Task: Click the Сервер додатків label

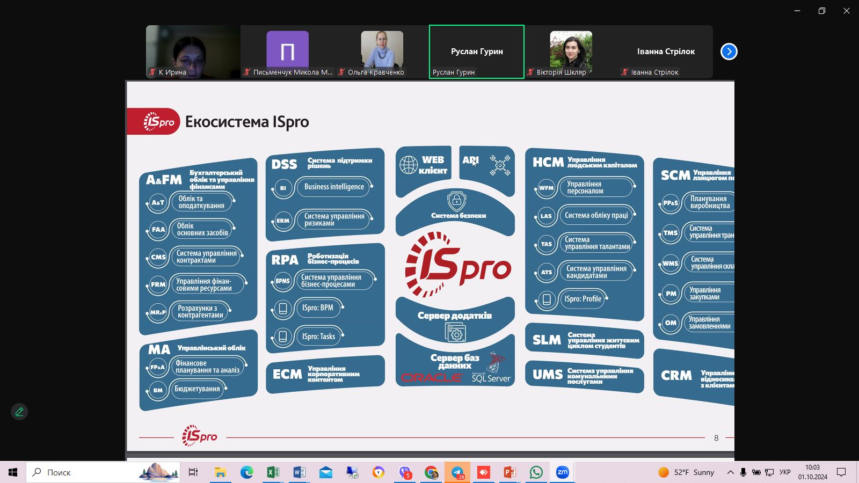Action: click(x=455, y=316)
